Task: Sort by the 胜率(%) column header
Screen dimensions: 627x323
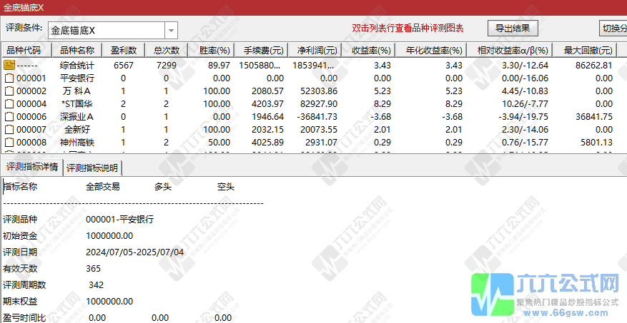Action: point(213,51)
